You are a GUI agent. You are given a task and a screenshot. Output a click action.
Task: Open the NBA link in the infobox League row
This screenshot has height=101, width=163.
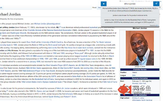[134, 75]
